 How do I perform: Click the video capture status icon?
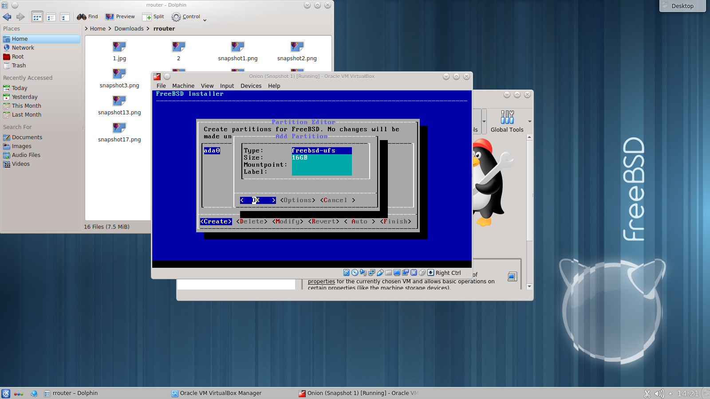(406, 273)
